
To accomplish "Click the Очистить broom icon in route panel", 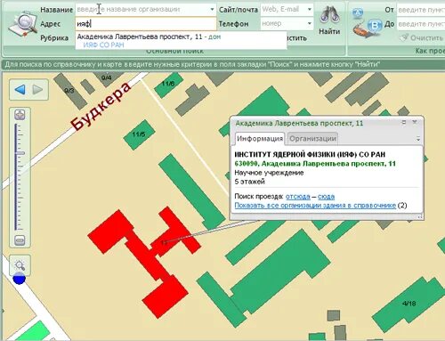I will pos(404,37).
